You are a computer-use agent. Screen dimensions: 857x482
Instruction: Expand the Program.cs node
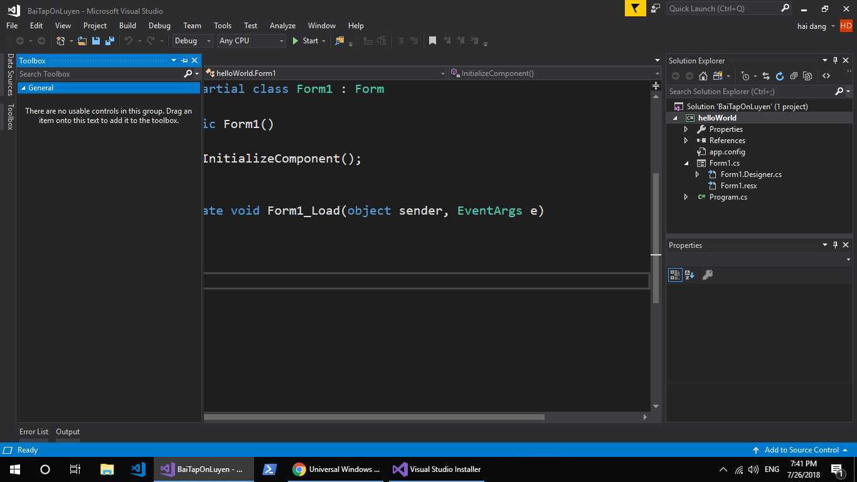(686, 197)
